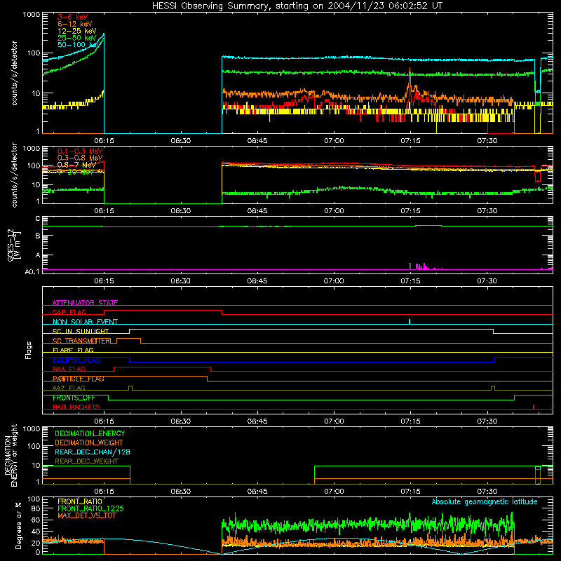Select the green 25-50 keV legend label
The height and width of the screenshot is (561, 561).
tap(77, 38)
